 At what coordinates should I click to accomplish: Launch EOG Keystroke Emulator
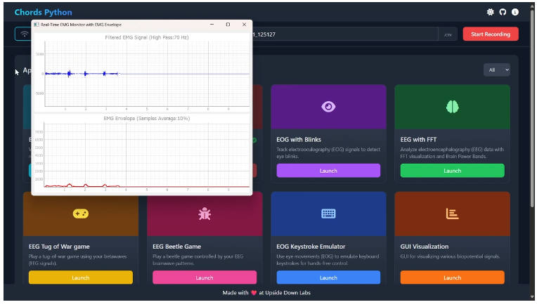pos(328,277)
